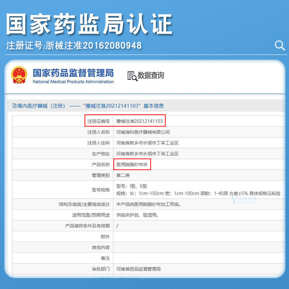Click the 注册证编号 label cell
289x289 pixels.
(x=98, y=121)
